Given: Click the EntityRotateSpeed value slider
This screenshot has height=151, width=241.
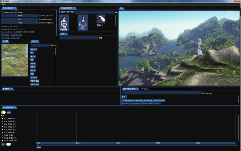Looking at the screenshot, I should pyautogui.click(x=20, y=23).
